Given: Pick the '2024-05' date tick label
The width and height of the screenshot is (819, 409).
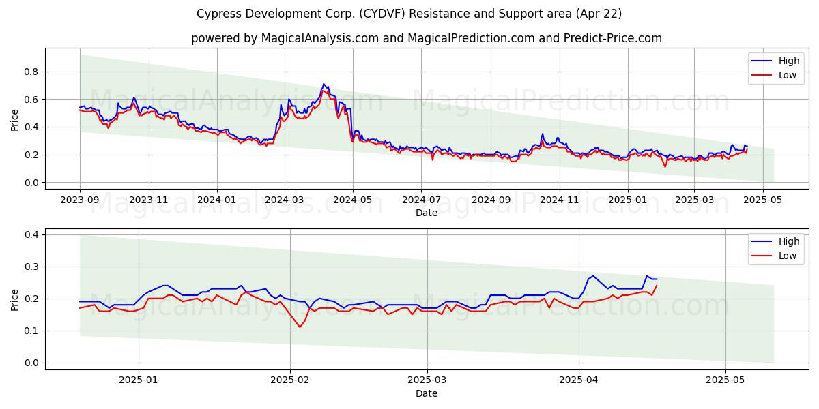Looking at the screenshot, I should (x=353, y=200).
